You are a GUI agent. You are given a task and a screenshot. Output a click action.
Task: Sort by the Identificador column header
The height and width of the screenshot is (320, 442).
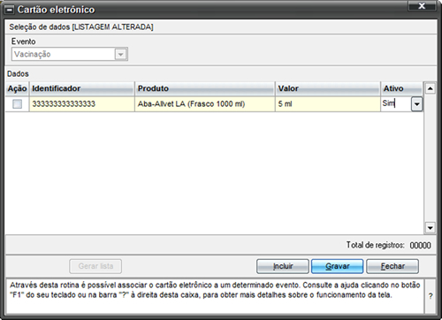coord(82,88)
